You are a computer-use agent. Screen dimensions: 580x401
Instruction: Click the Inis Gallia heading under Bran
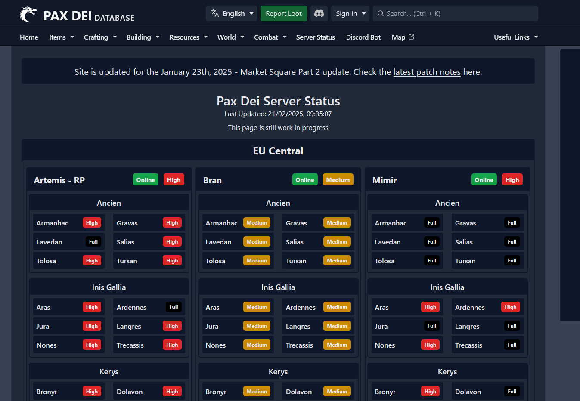(x=278, y=287)
